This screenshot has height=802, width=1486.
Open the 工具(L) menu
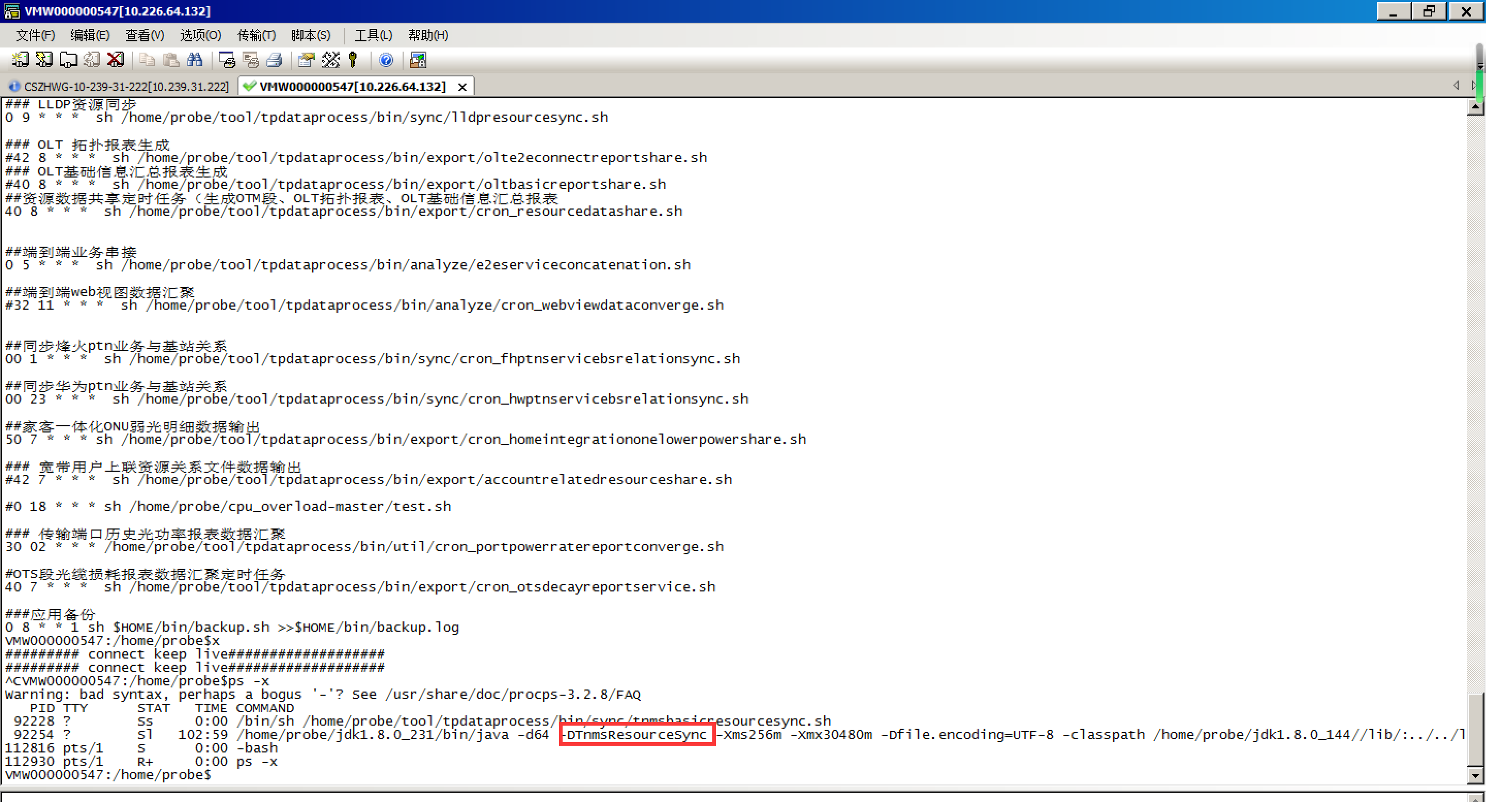[x=373, y=35]
